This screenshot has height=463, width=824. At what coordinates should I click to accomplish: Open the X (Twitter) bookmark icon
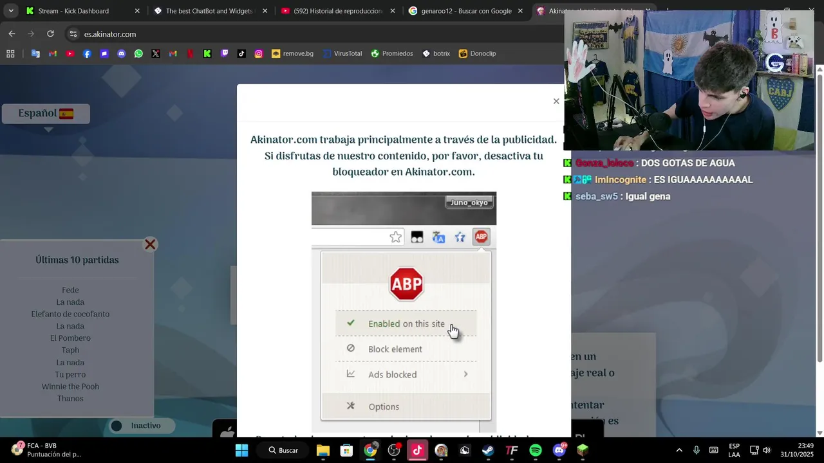pyautogui.click(x=156, y=53)
